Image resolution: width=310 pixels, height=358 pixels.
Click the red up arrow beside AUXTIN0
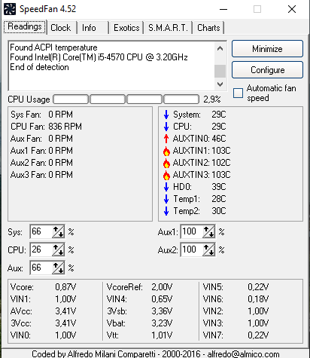(x=166, y=139)
